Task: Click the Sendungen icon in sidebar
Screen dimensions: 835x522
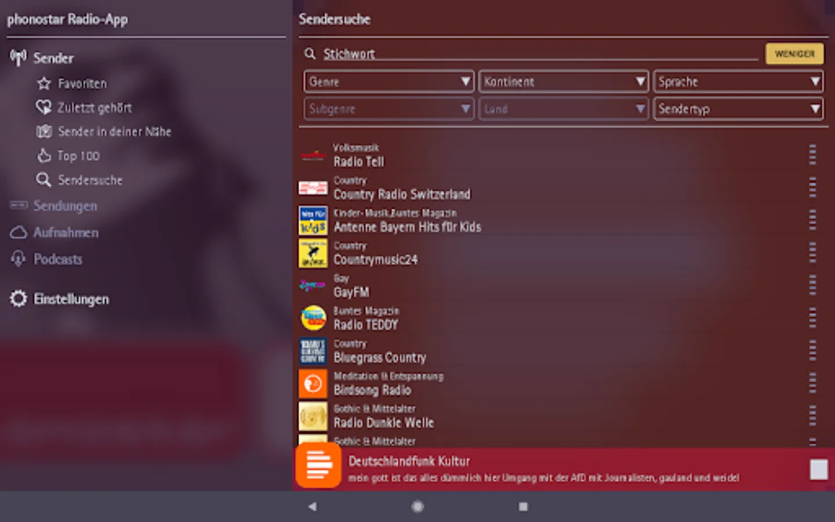Action: click(x=19, y=205)
